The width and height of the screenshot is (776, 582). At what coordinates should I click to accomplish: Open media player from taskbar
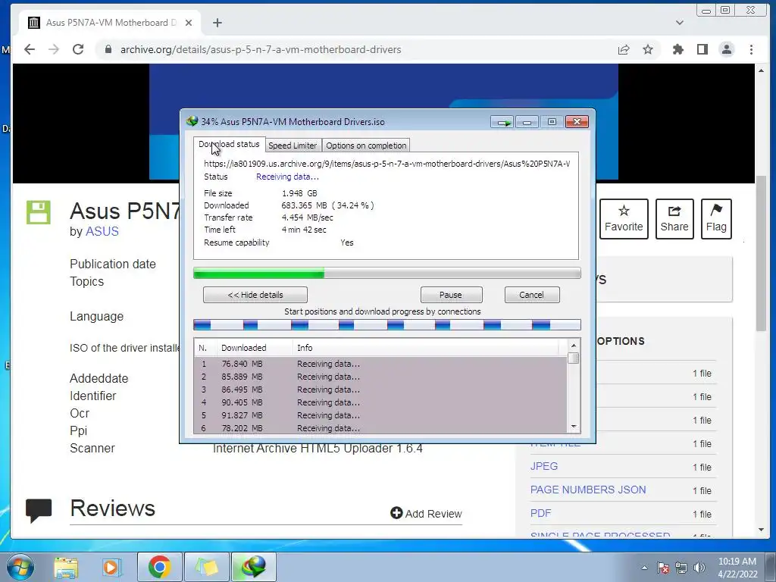111,567
